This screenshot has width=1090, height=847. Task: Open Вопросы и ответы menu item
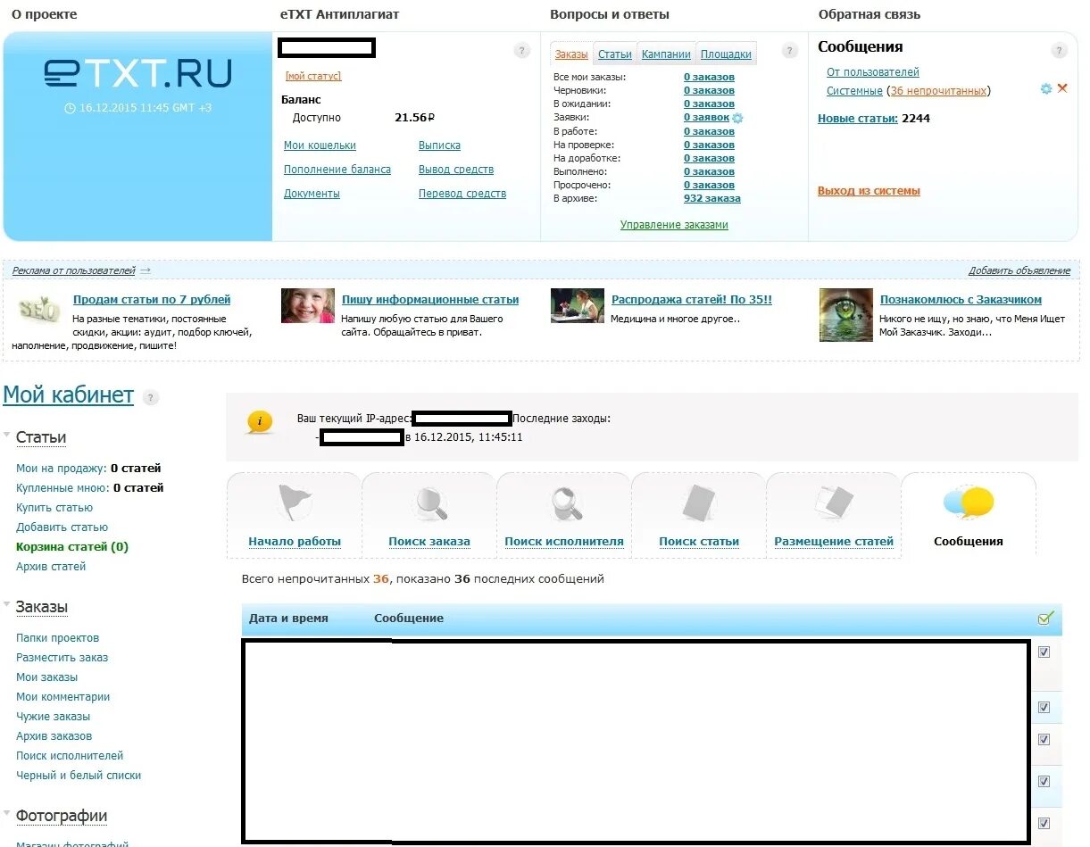click(x=610, y=14)
